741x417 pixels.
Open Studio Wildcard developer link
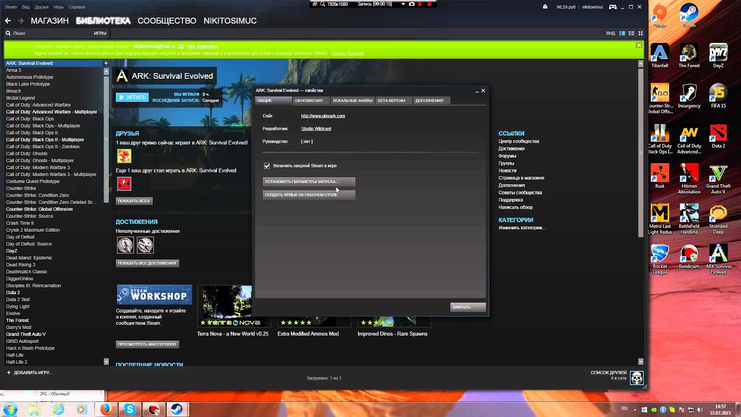pos(316,129)
